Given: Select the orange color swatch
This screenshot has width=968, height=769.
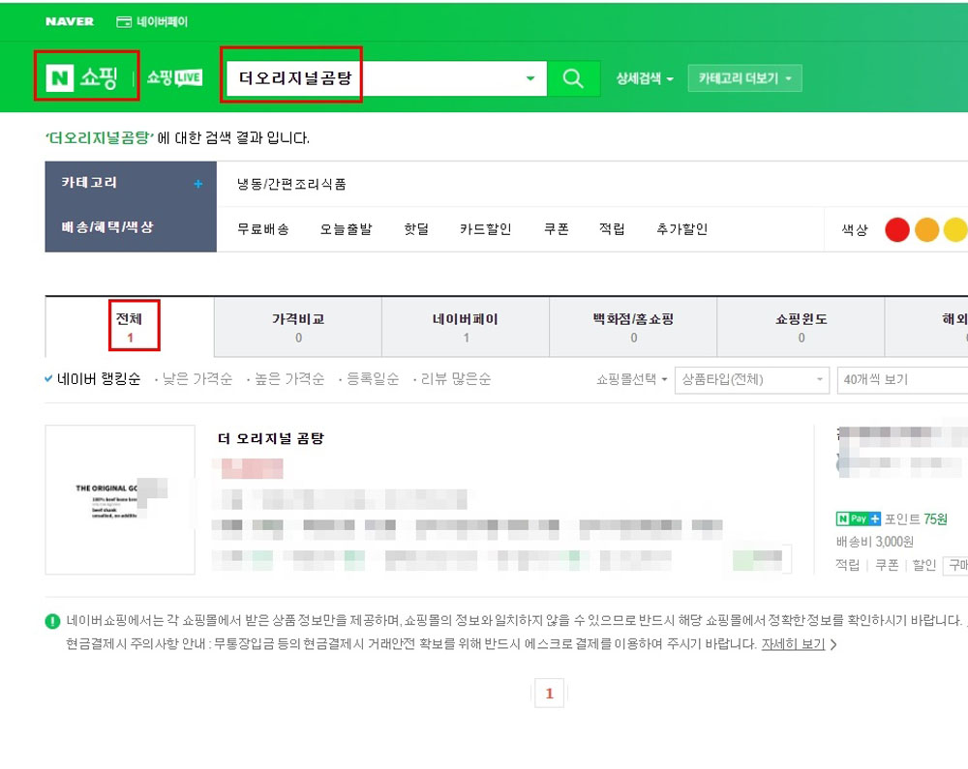Looking at the screenshot, I should point(926,230).
